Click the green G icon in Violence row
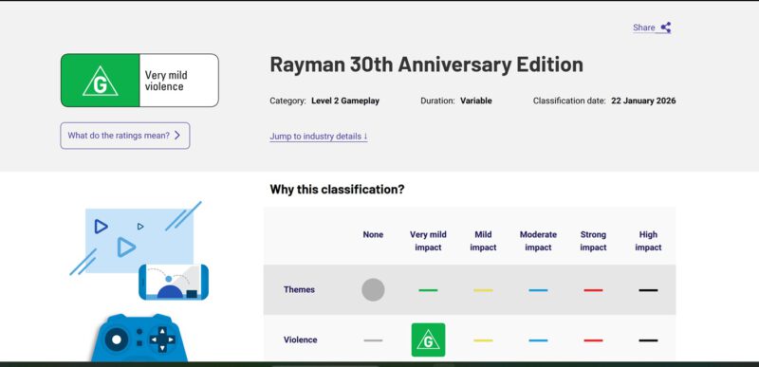Screen dimensions: 759x367 (x=429, y=339)
